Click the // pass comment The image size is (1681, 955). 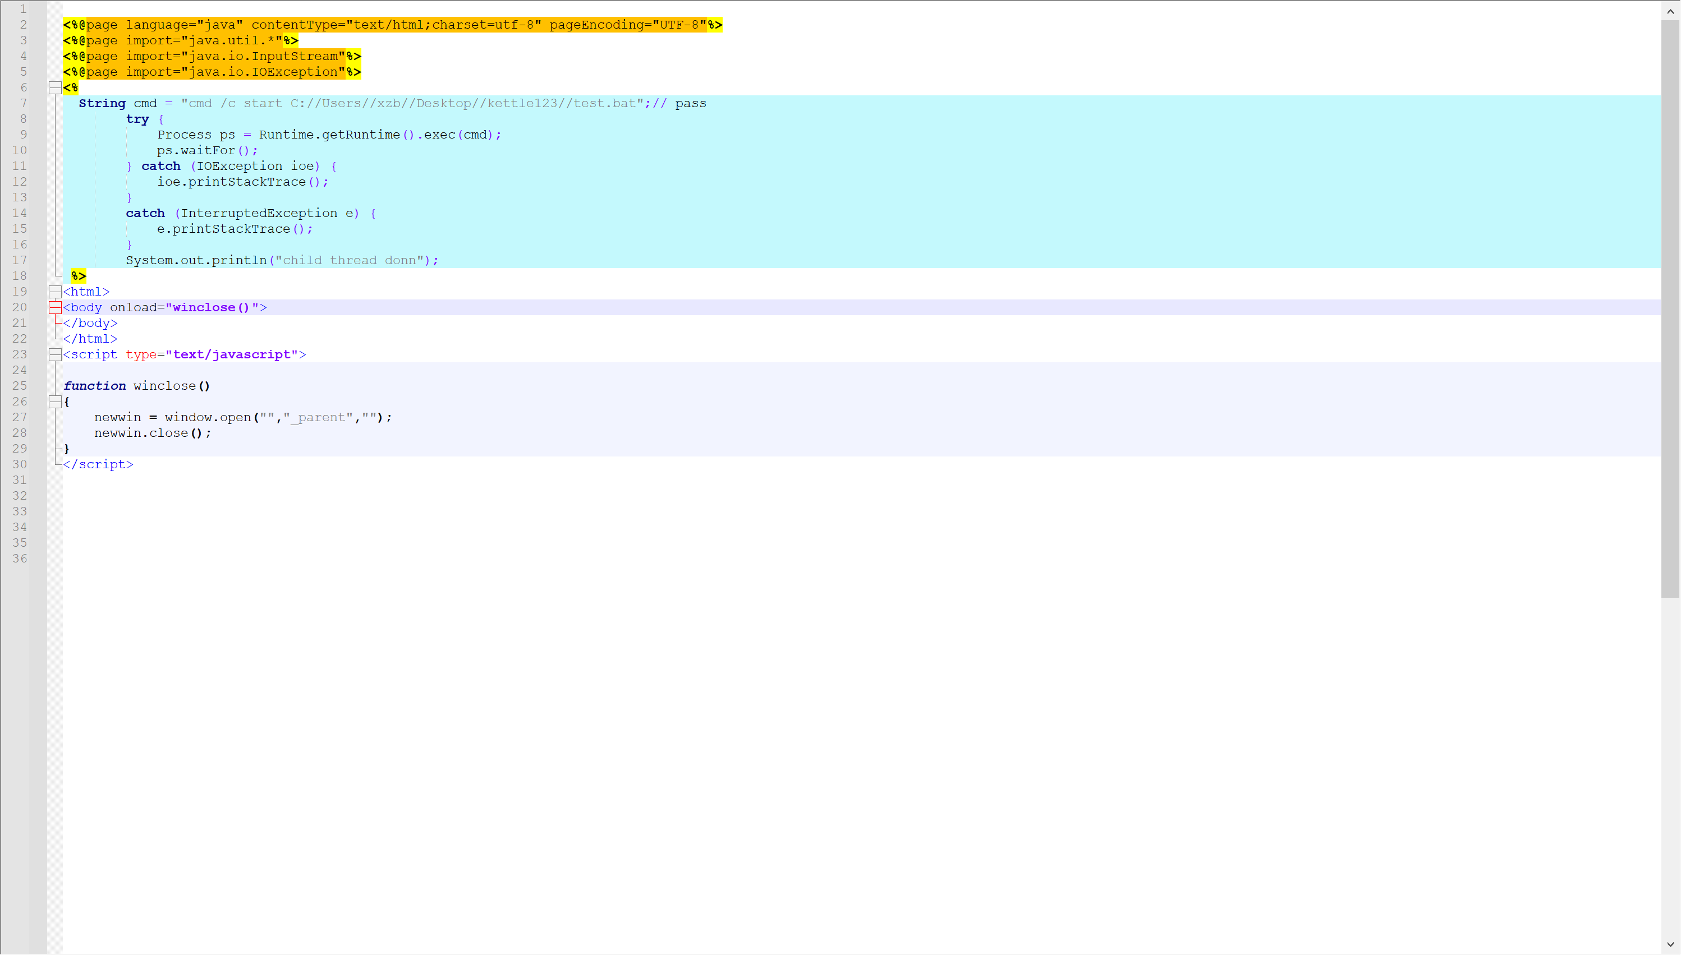[679, 104]
